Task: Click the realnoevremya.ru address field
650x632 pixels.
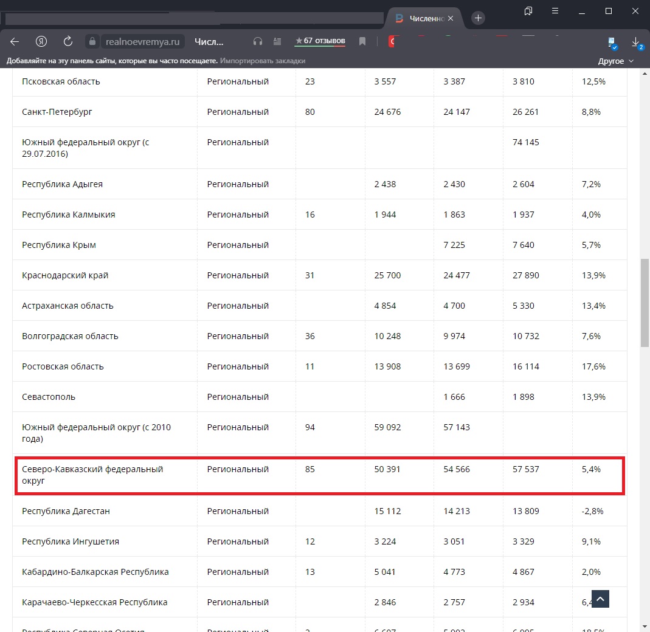Action: (142, 42)
